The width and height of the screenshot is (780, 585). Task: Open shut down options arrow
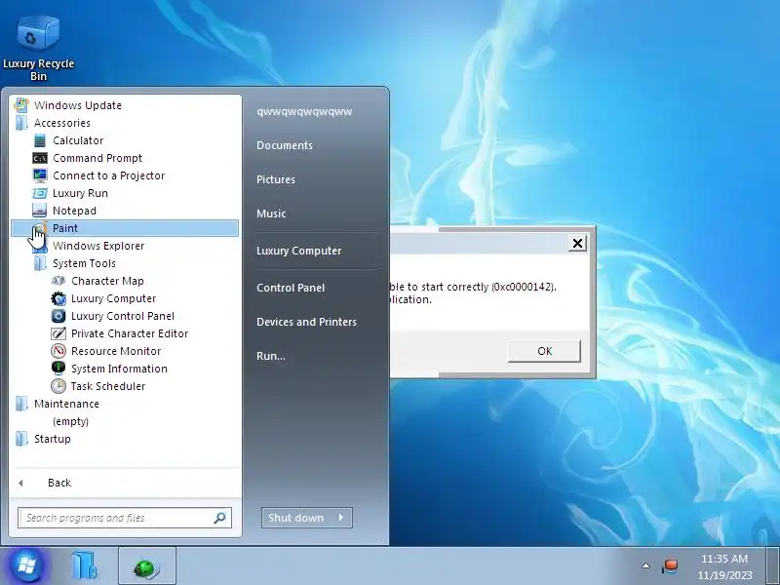(342, 518)
